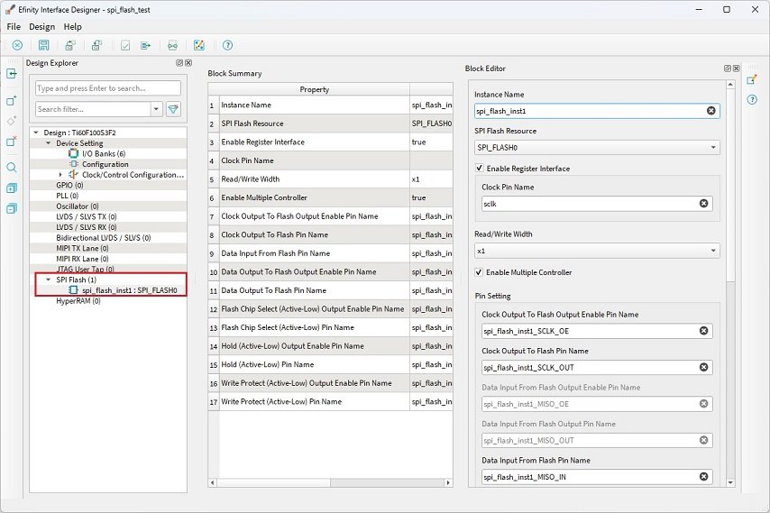The width and height of the screenshot is (770, 513).
Task: Open the Read/Write Width dropdown
Action: coord(597,251)
